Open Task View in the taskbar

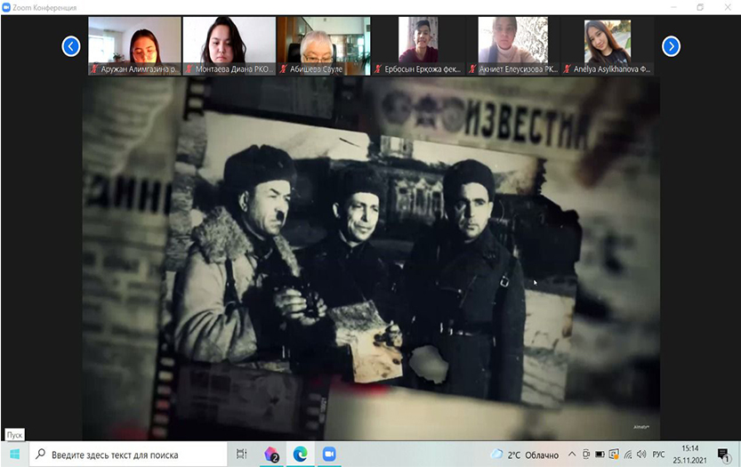pyautogui.click(x=241, y=454)
